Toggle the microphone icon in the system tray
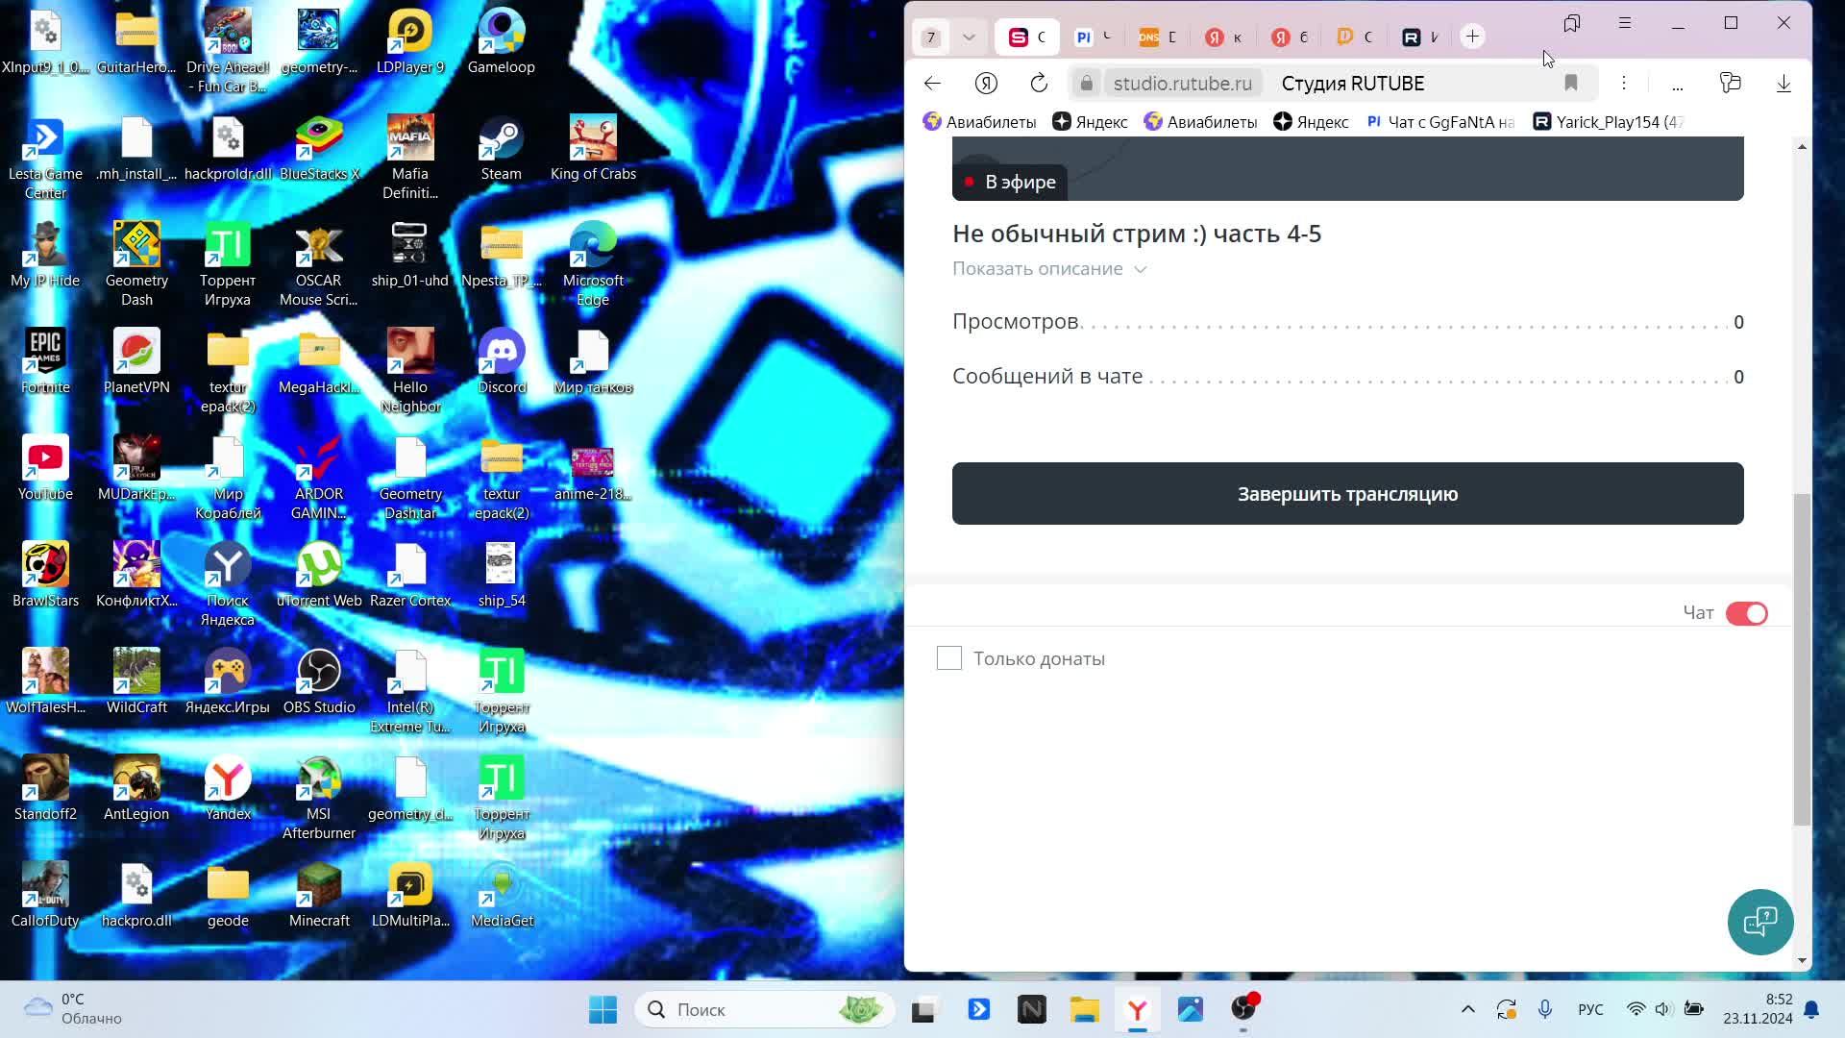 [1545, 1009]
